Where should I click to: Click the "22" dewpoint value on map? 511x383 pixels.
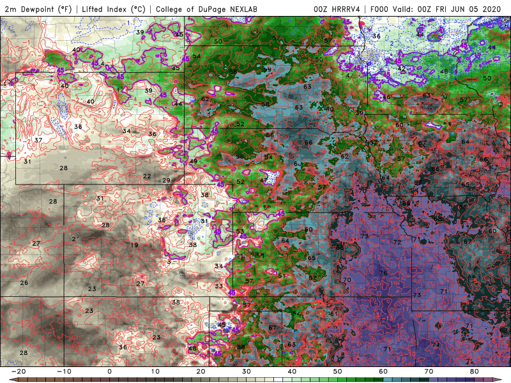[x=147, y=176]
